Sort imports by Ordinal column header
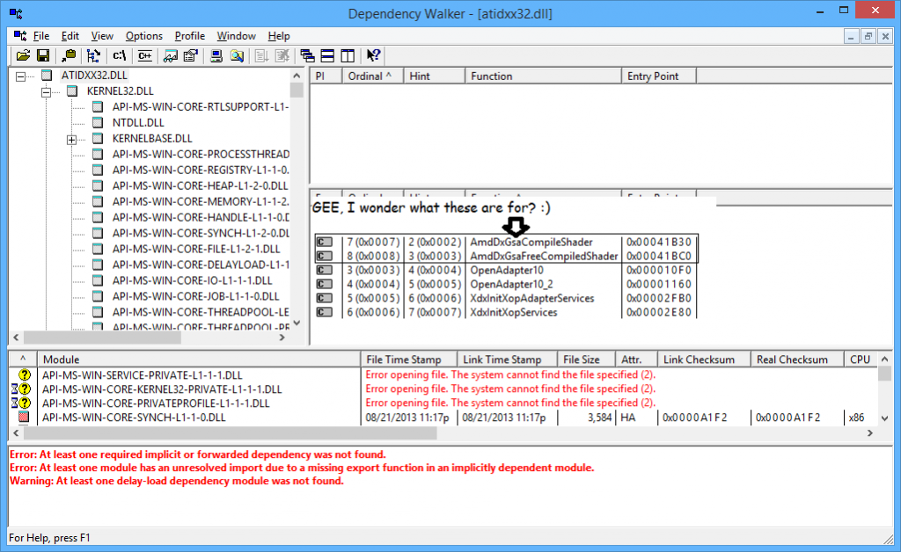This screenshot has height=552, width=901. pos(373,76)
